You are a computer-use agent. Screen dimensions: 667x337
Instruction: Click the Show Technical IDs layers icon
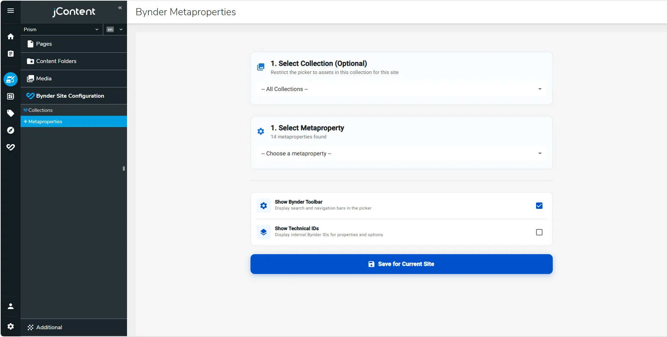click(x=264, y=232)
